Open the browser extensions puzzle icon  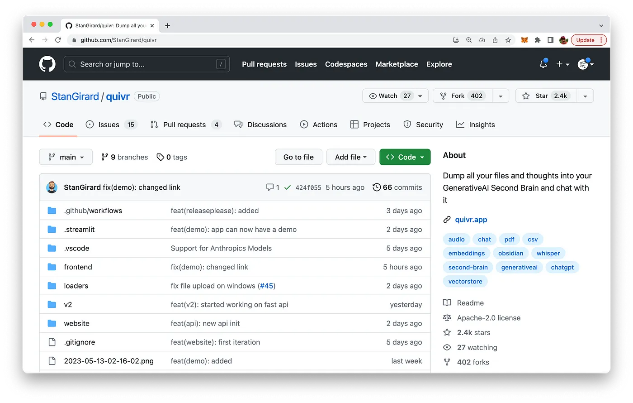click(x=538, y=40)
